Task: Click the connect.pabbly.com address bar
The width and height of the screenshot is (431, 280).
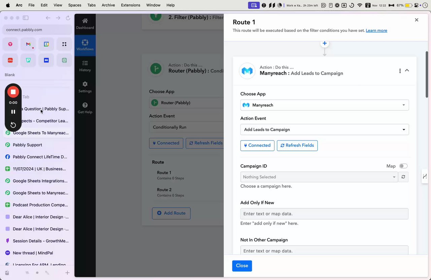Action: click(37, 30)
